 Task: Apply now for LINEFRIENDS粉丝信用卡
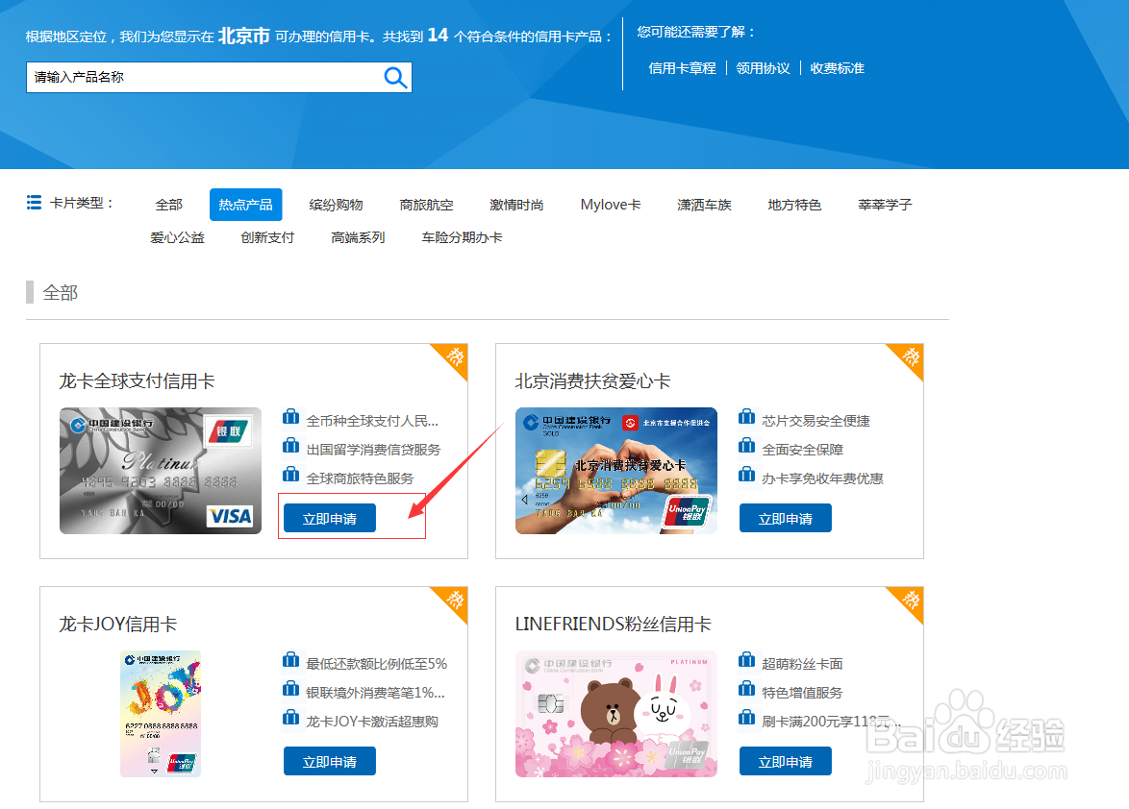[x=786, y=762]
